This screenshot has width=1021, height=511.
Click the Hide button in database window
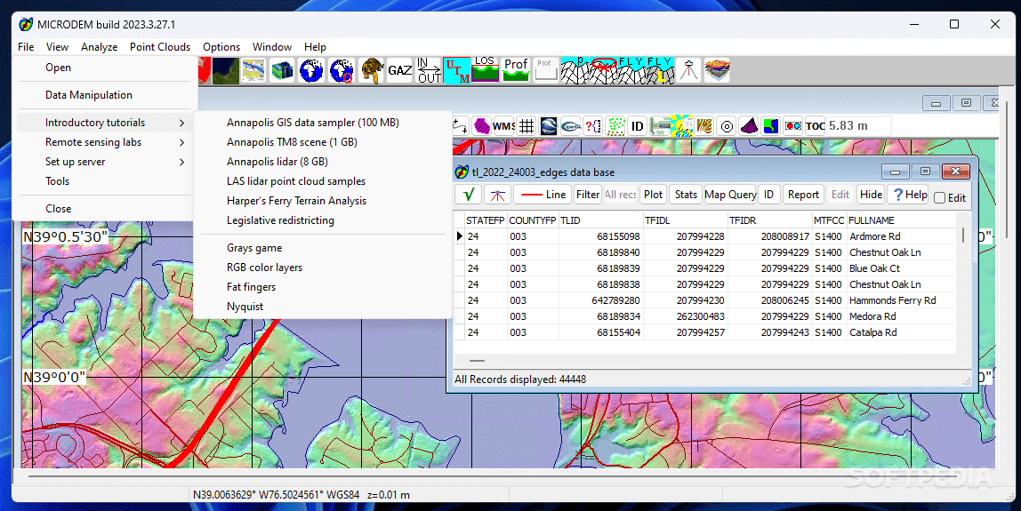coord(871,194)
